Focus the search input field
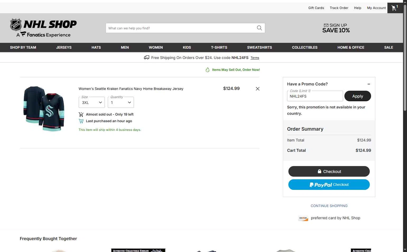407x252 pixels. (x=181, y=28)
